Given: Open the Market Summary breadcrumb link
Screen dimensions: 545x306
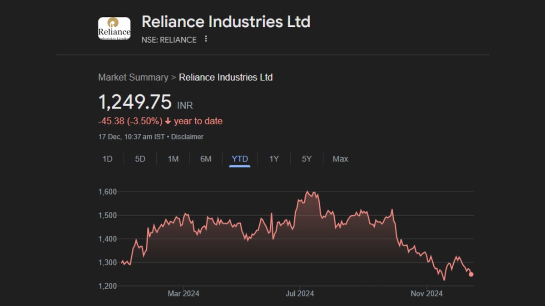Looking at the screenshot, I should [133, 77].
